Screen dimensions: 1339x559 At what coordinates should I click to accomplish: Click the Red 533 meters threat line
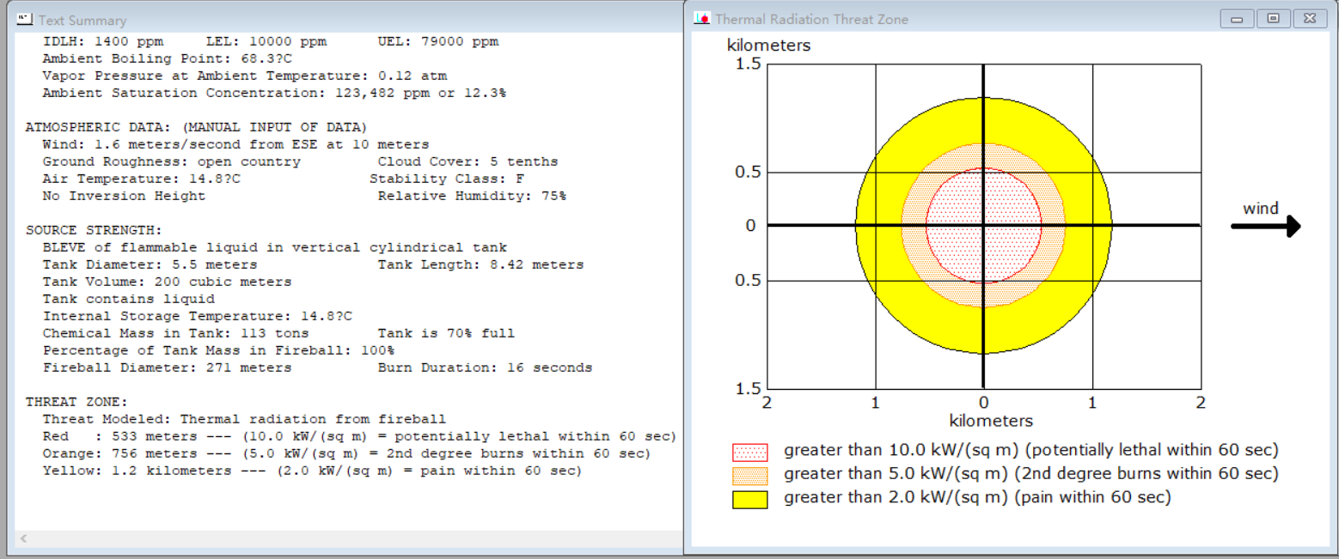point(359,436)
